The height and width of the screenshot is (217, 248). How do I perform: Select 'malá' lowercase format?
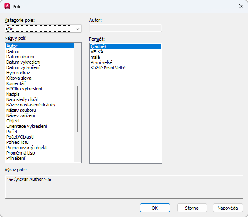[x=95, y=57]
